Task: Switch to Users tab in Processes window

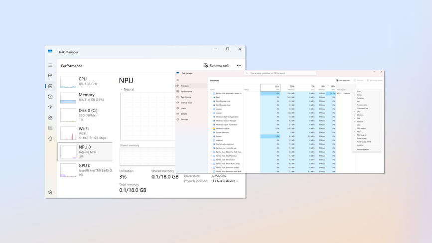Action: [191, 108]
